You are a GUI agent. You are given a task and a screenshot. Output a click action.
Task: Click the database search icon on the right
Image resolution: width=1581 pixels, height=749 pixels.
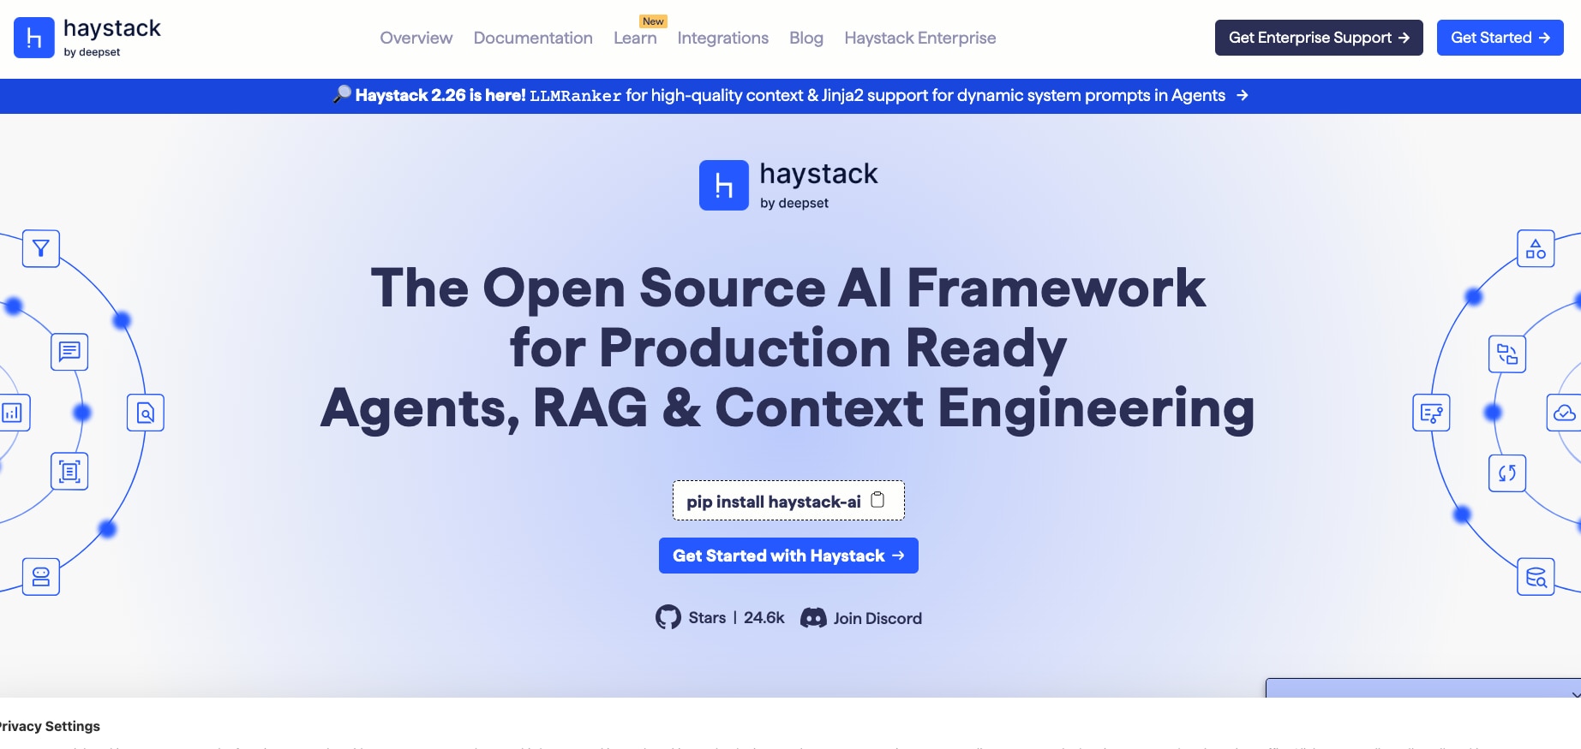pyautogui.click(x=1536, y=577)
